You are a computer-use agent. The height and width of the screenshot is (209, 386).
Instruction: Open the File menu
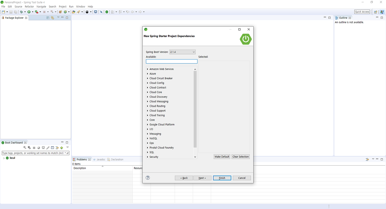(3, 6)
